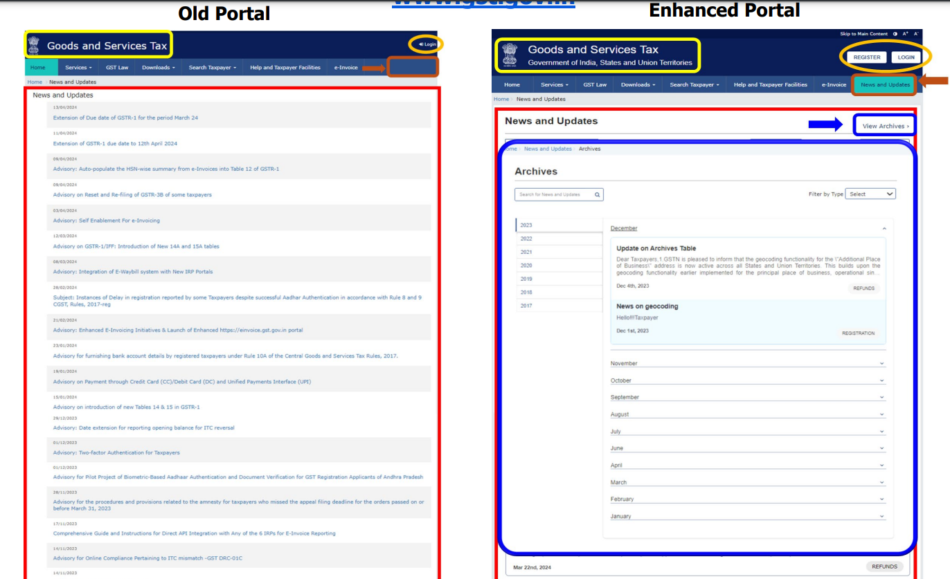Expand the January section in Archives
The width and height of the screenshot is (950, 579).
748,516
